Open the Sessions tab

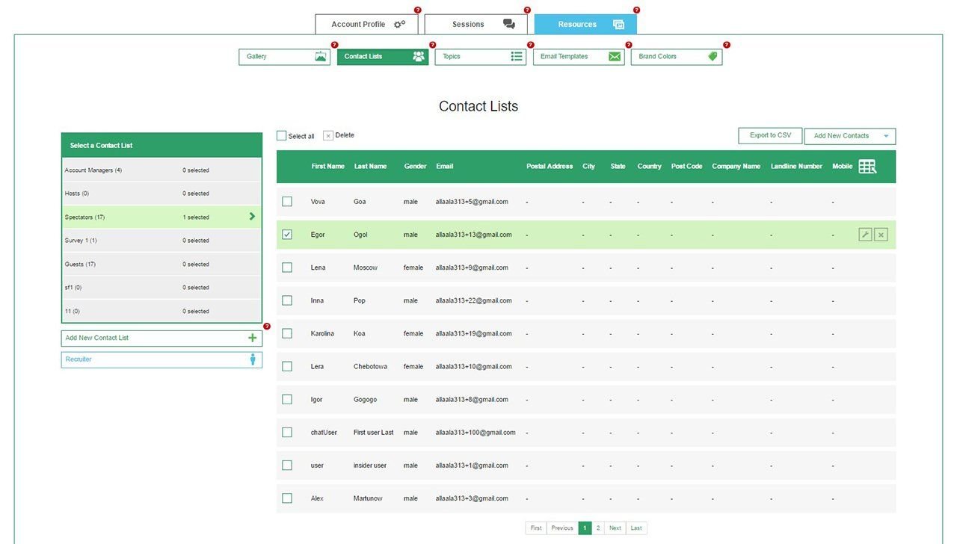(476, 24)
